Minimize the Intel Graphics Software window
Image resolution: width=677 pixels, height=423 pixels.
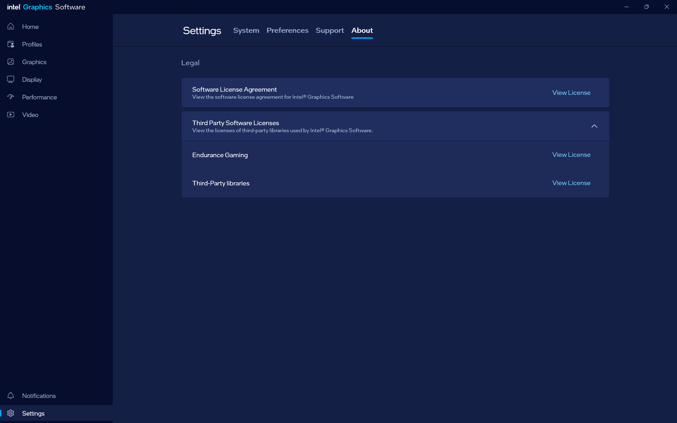click(627, 7)
